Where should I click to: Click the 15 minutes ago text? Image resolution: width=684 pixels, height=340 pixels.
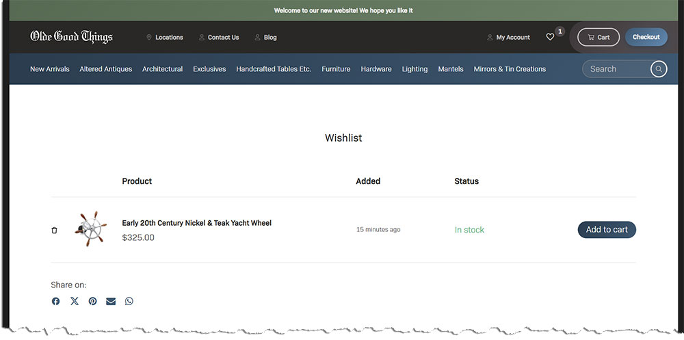click(x=378, y=230)
